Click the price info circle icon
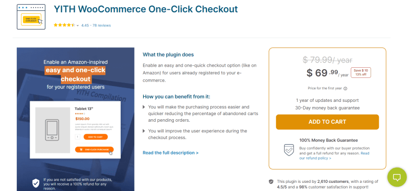Screen dimensions: 409x191 pos(346,88)
